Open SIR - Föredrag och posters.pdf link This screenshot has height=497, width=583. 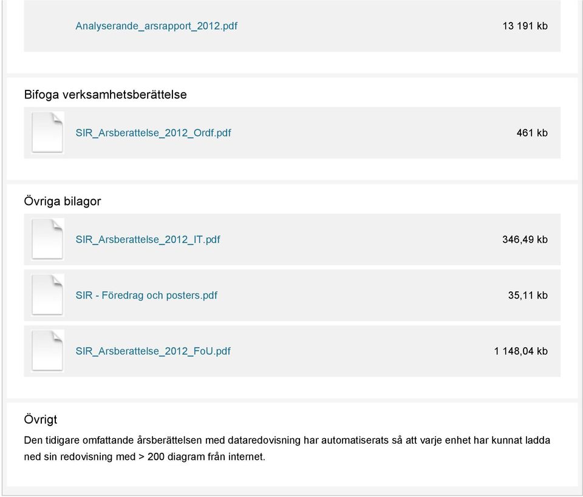pyautogui.click(x=146, y=296)
